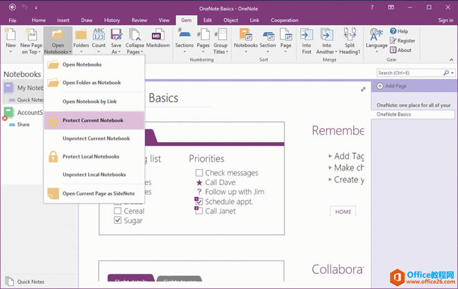Image resolution: width=458 pixels, height=289 pixels.
Task: Toggle the Check messages checkbox
Action: click(x=199, y=173)
